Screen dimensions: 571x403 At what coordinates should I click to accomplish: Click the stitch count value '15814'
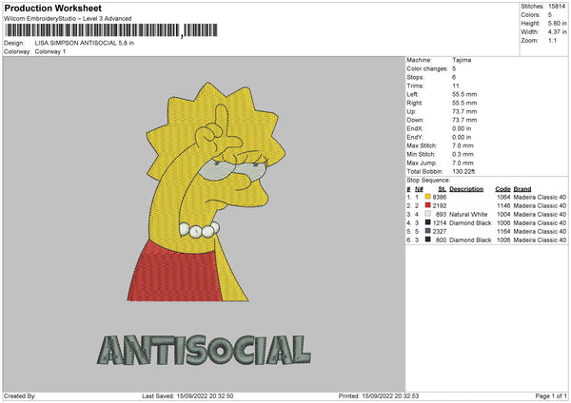(x=557, y=7)
